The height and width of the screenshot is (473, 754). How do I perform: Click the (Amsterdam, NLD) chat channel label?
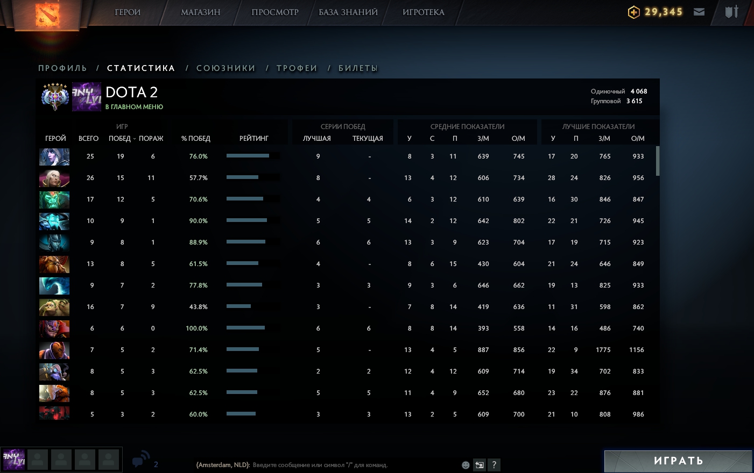coord(223,465)
